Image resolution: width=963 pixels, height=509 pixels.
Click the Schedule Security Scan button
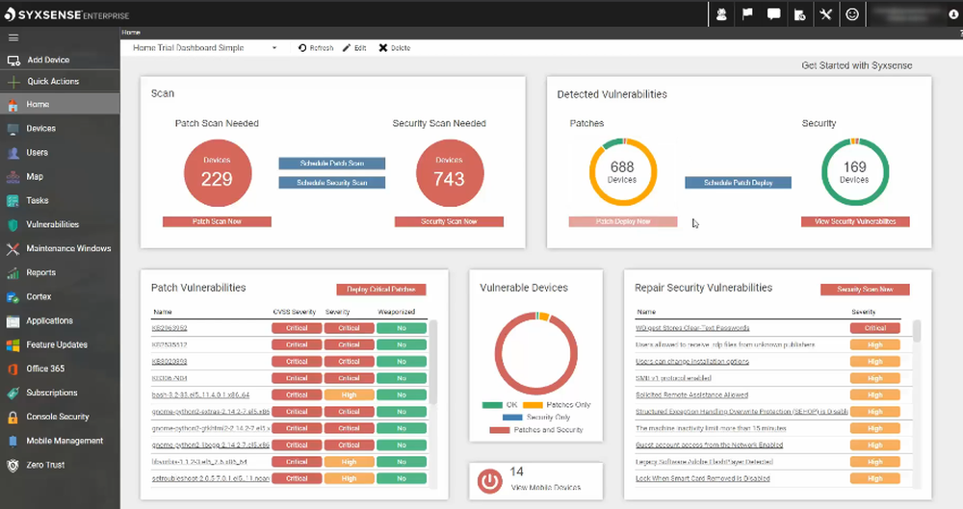[331, 183]
